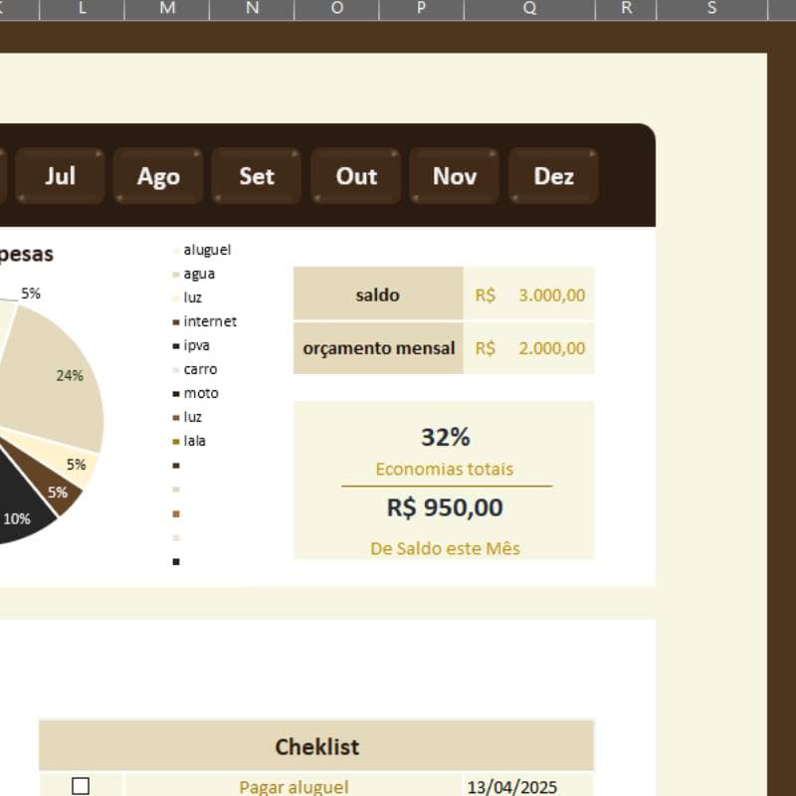Click the carro legend entry
796x796 pixels.
coord(195,369)
